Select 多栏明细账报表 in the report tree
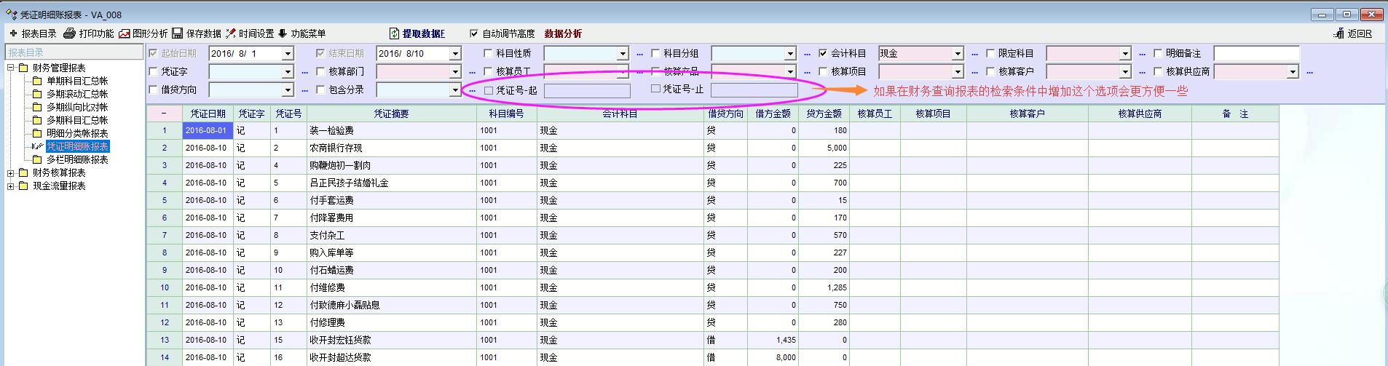The height and width of the screenshot is (366, 1388). coord(77,160)
